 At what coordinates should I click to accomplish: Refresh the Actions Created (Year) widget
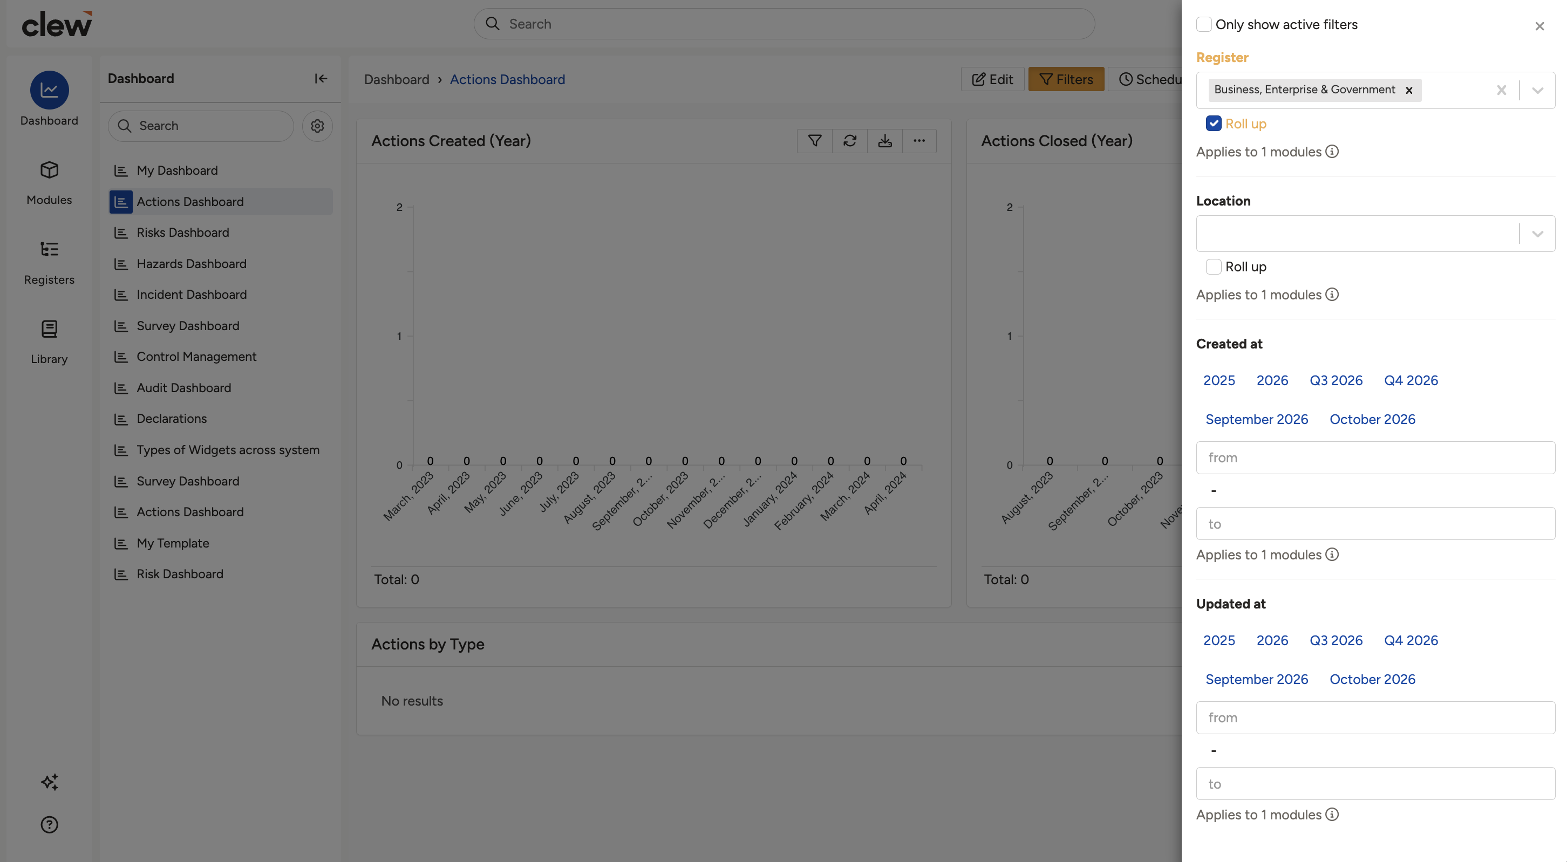(x=849, y=140)
